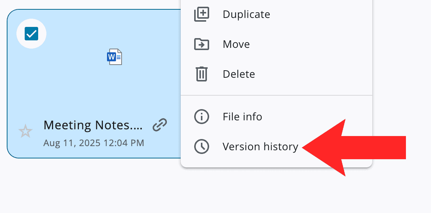
Task: Click the Duplicate icon in the menu
Action: 201,15
